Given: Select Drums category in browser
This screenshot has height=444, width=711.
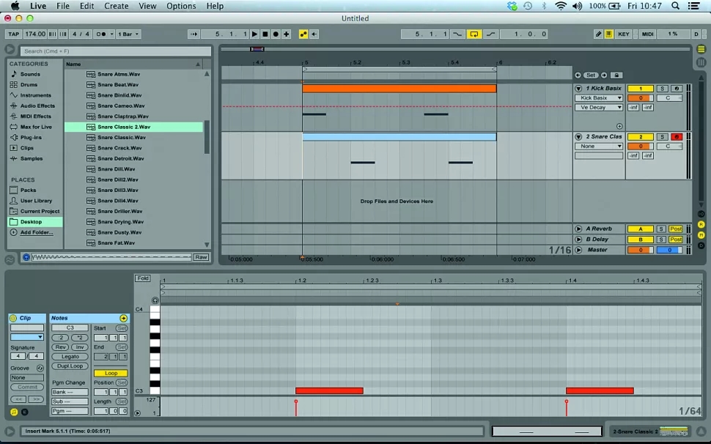Looking at the screenshot, I should [29, 84].
